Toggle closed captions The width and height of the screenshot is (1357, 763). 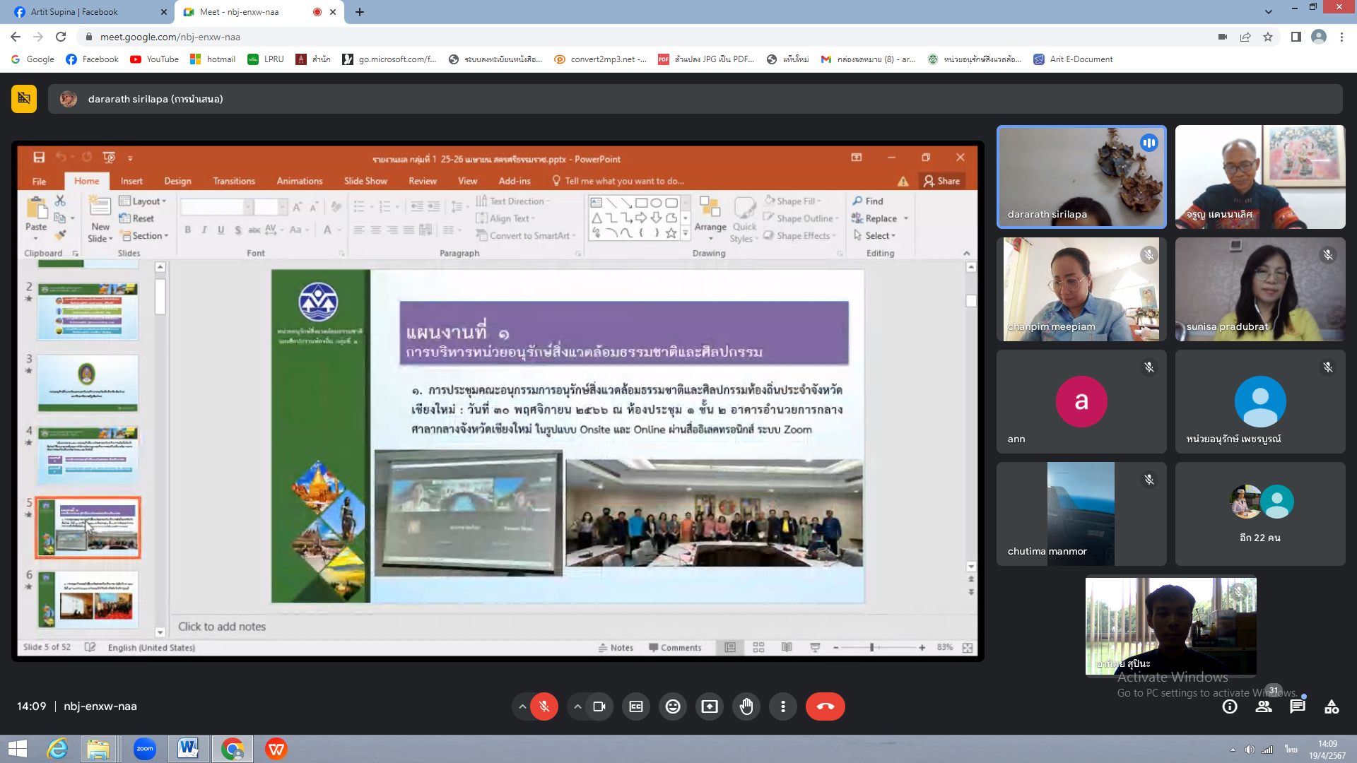click(x=636, y=706)
